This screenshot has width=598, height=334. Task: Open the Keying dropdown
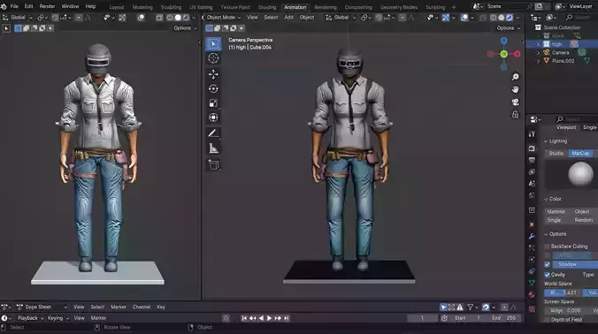pyautogui.click(x=58, y=318)
